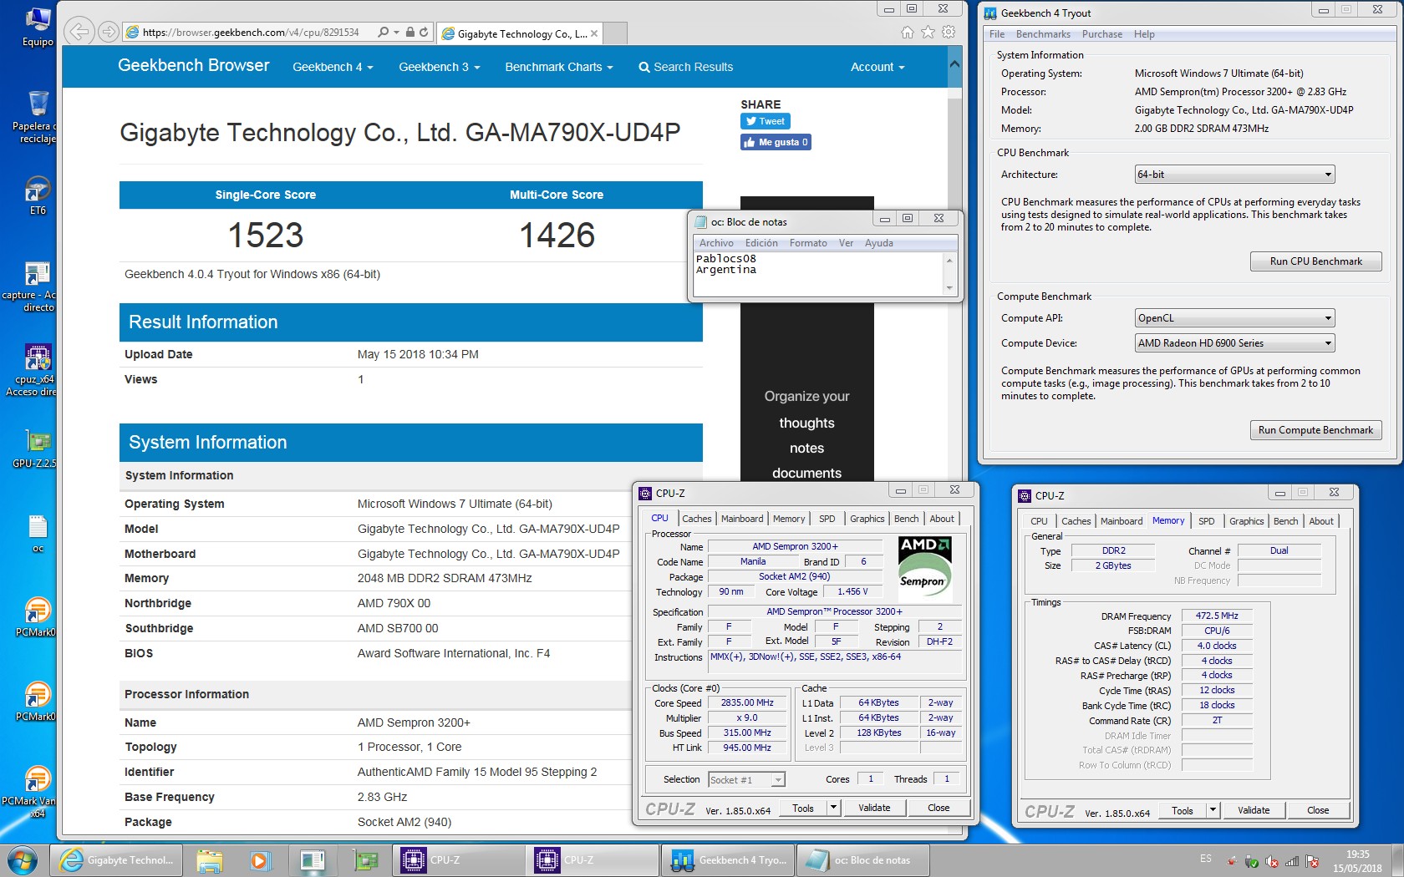The image size is (1404, 877).
Task: Click the ES language indicator in tray
Action: [1205, 858]
